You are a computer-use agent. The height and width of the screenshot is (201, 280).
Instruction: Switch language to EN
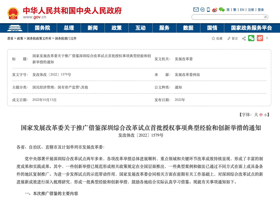point(242,10)
